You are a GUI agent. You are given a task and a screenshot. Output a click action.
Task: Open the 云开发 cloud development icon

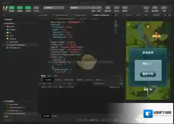pos(36,8)
